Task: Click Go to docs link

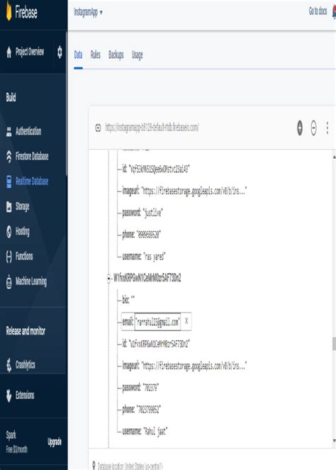Action: pos(318,11)
